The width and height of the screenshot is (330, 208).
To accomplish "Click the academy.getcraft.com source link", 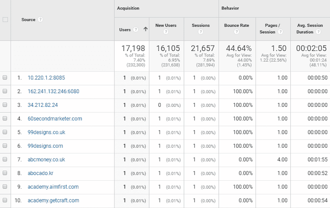I will tap(53, 200).
